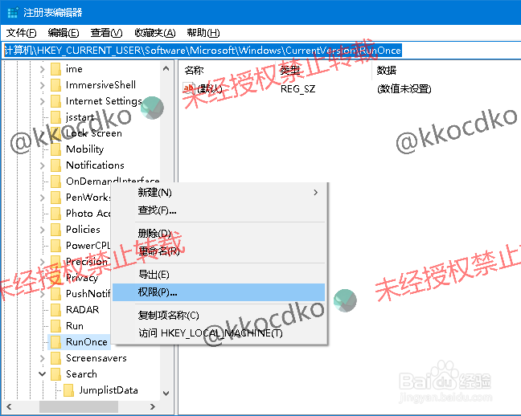Screen dimensions: 521x416
Task: Open the 收藏夹(A) menu
Action: (155, 33)
